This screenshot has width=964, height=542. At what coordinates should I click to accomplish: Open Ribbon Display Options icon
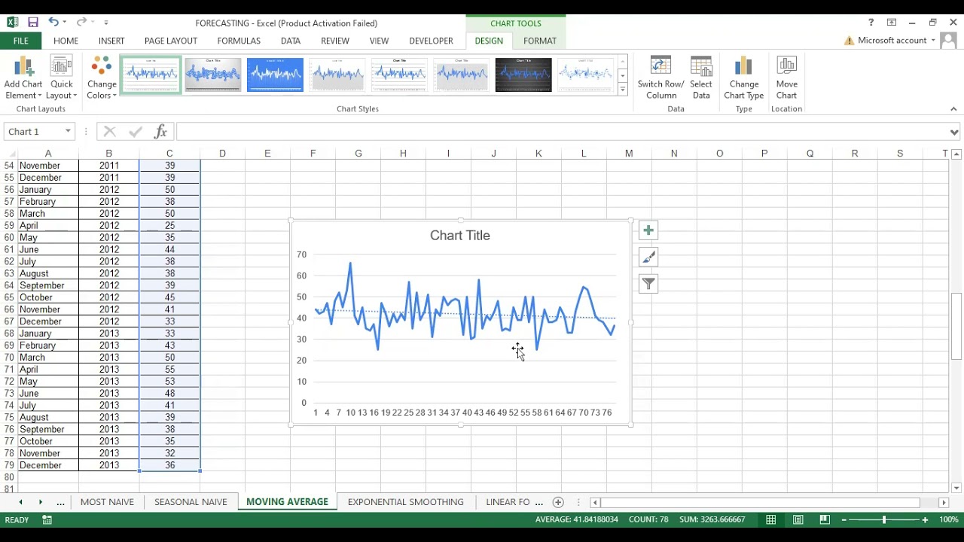892,23
